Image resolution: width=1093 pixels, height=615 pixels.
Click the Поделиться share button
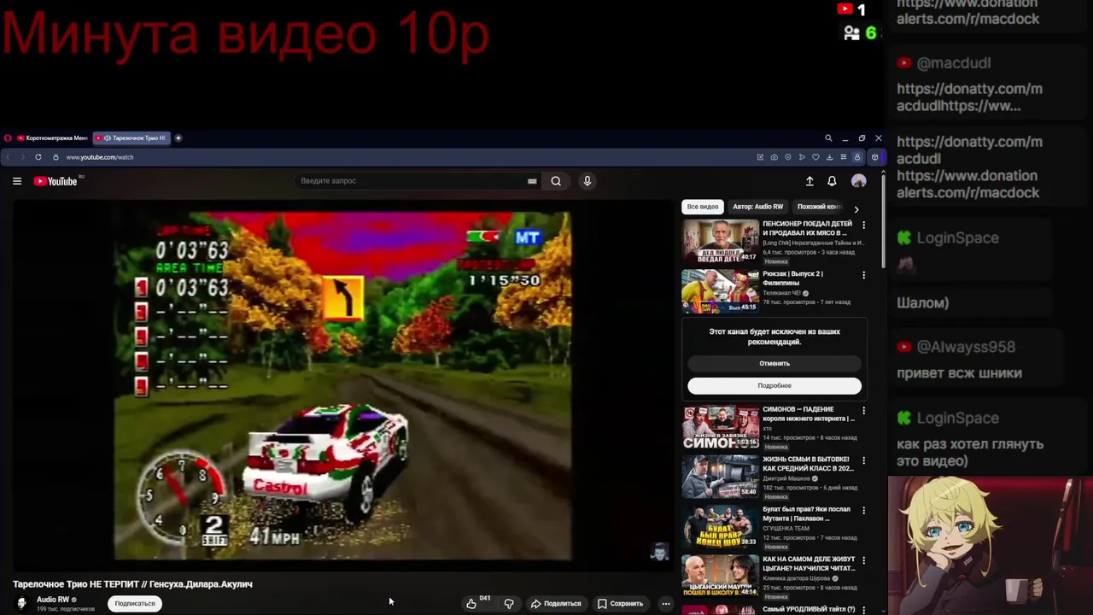coord(556,604)
